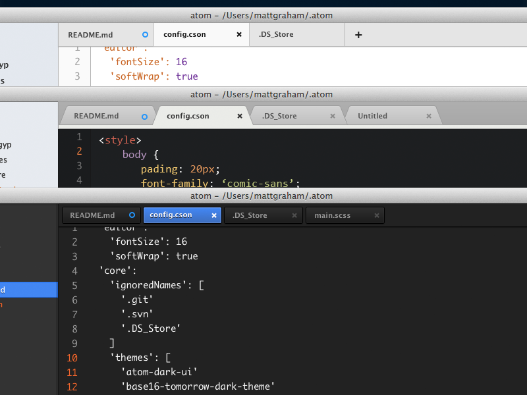Click the <style> tag on line 1

(120, 140)
